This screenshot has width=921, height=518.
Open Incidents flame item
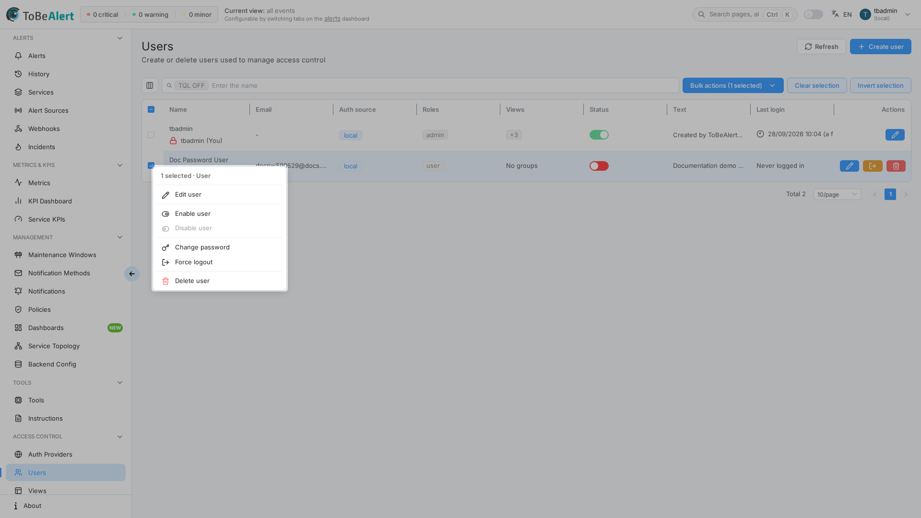pyautogui.click(x=66, y=147)
